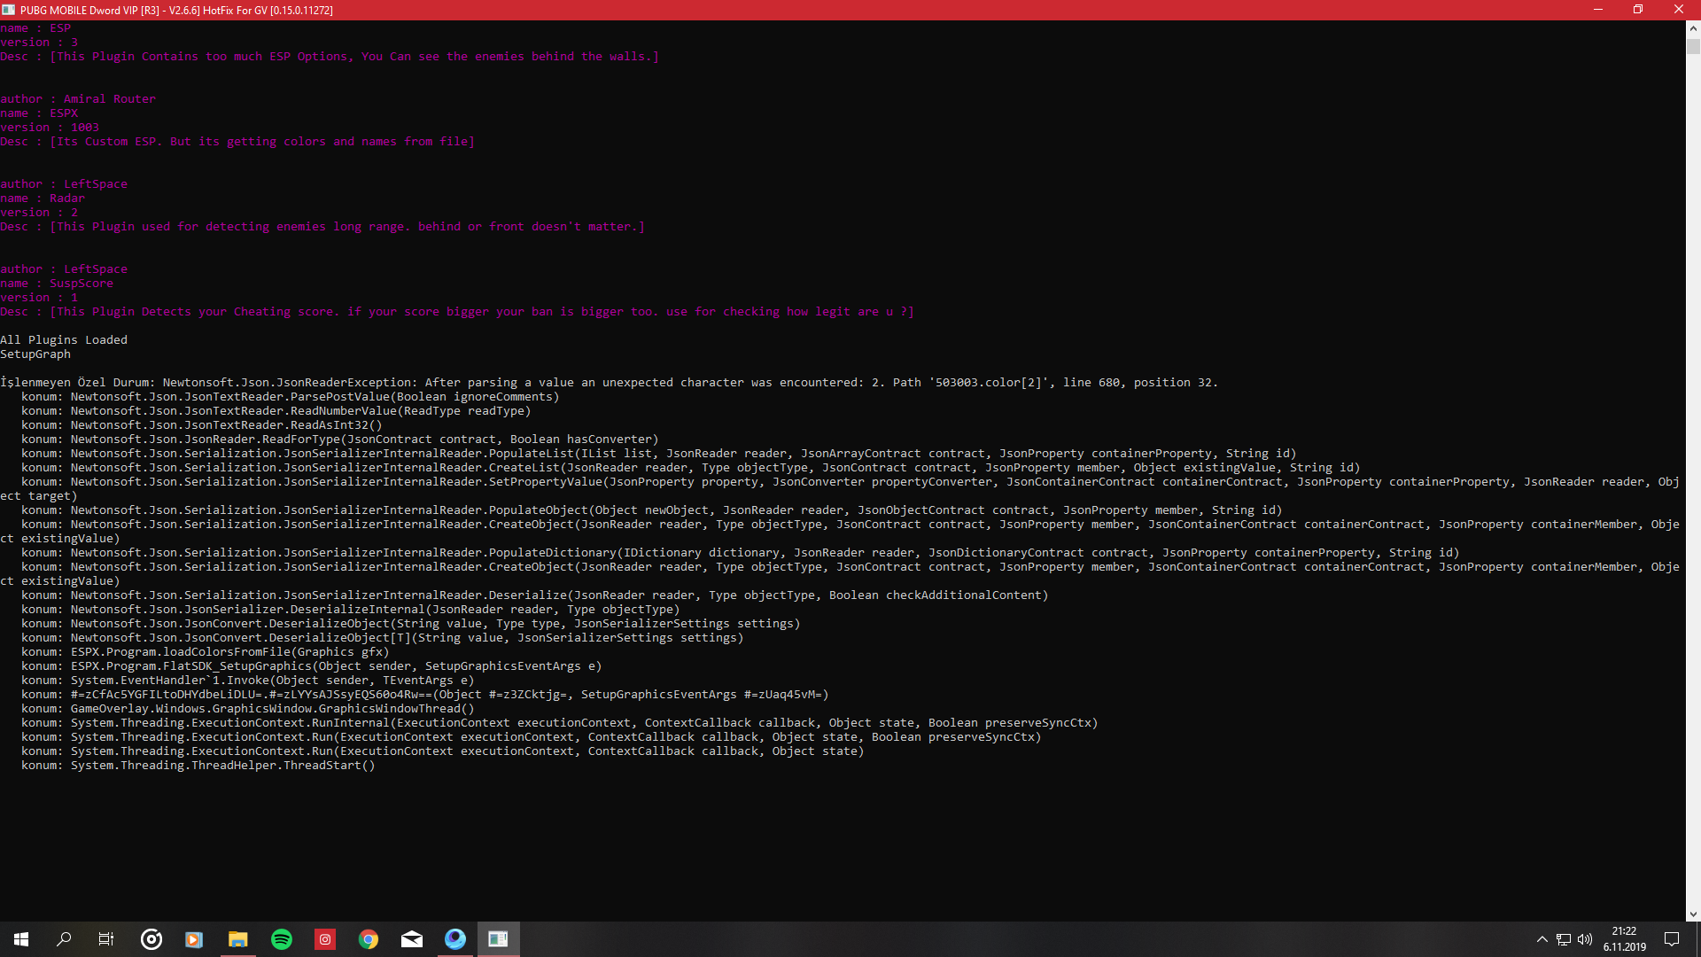Show hidden system tray icons
The width and height of the screenshot is (1701, 957).
[x=1542, y=939]
